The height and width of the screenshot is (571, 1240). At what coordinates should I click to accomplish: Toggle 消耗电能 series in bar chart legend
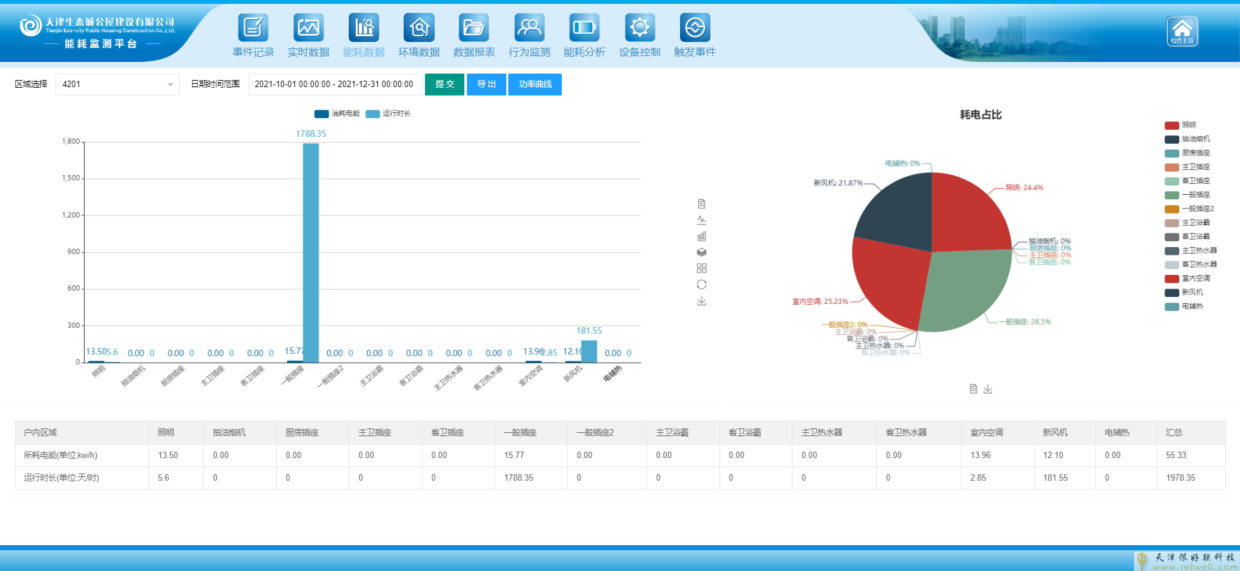point(337,114)
